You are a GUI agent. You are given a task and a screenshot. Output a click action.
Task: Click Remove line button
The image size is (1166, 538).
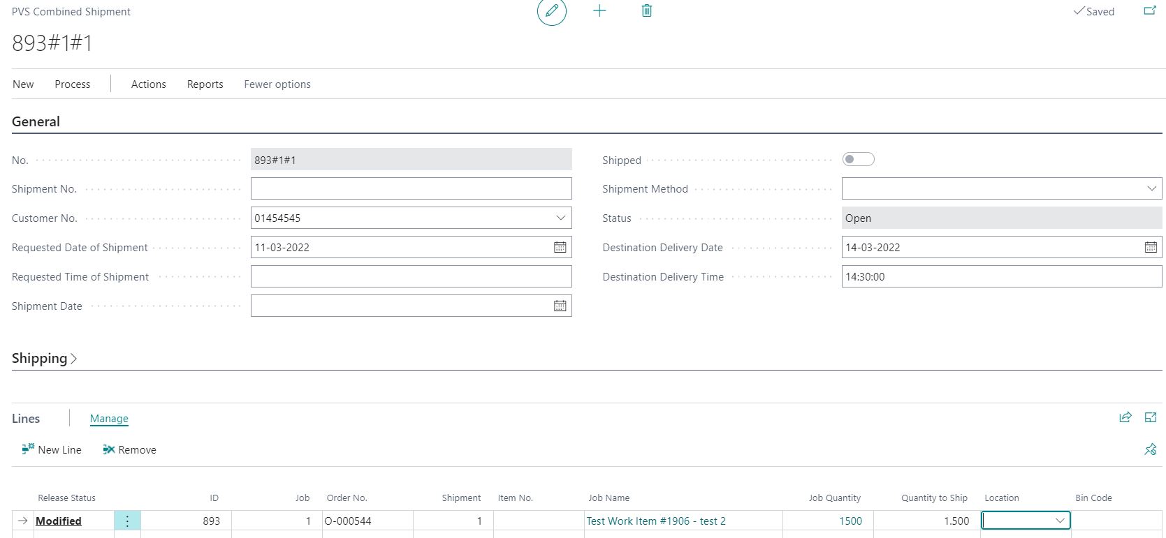click(129, 449)
